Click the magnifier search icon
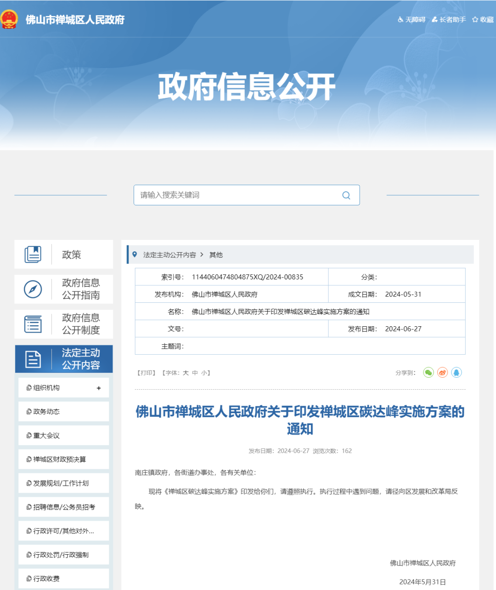This screenshot has width=496, height=590. tap(346, 195)
